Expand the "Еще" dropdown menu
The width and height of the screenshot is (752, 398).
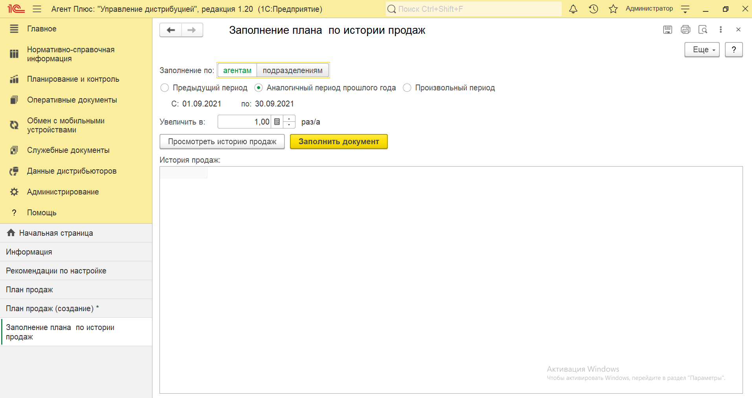702,50
